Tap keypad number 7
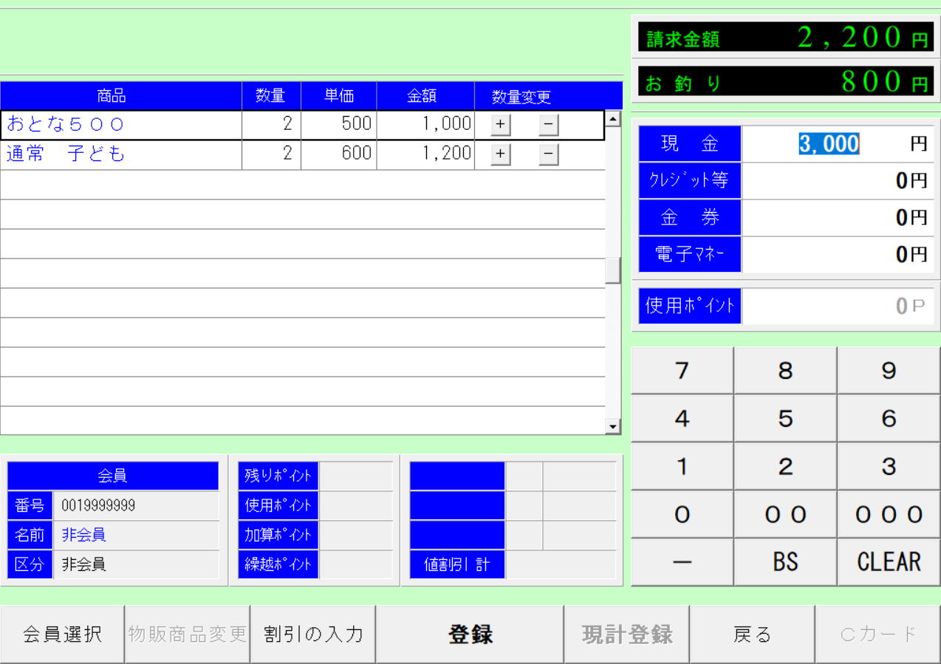Viewport: 941px width, 664px height. point(682,371)
